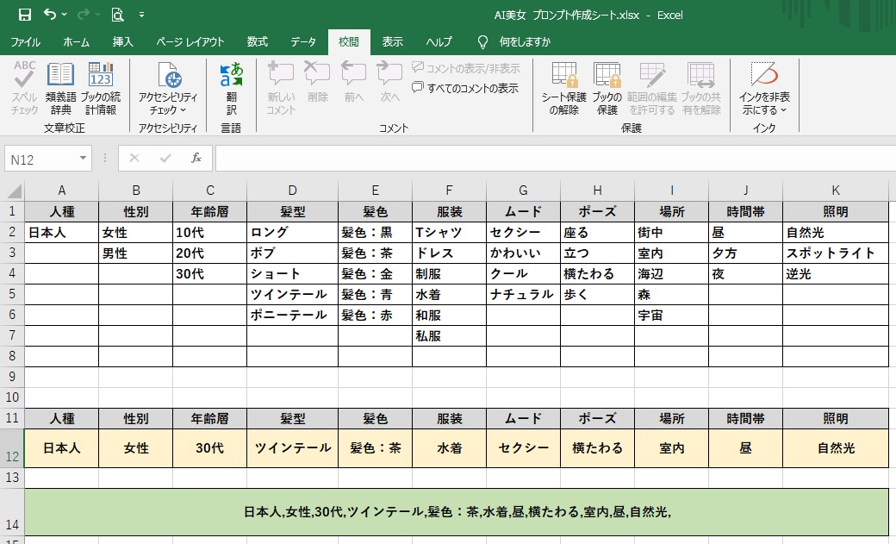Select column F header
The width and height of the screenshot is (896, 544).
pos(449,191)
